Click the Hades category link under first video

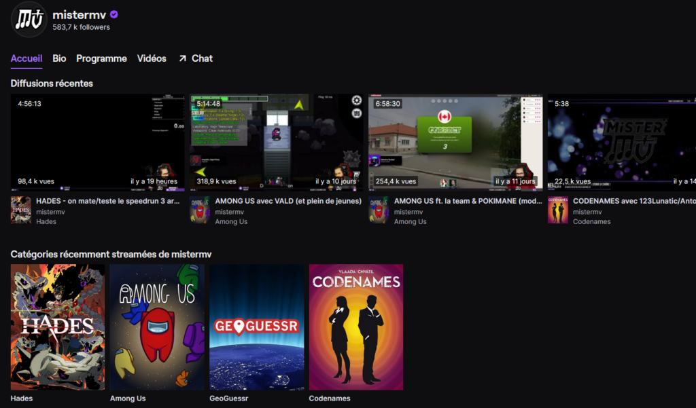(x=46, y=222)
